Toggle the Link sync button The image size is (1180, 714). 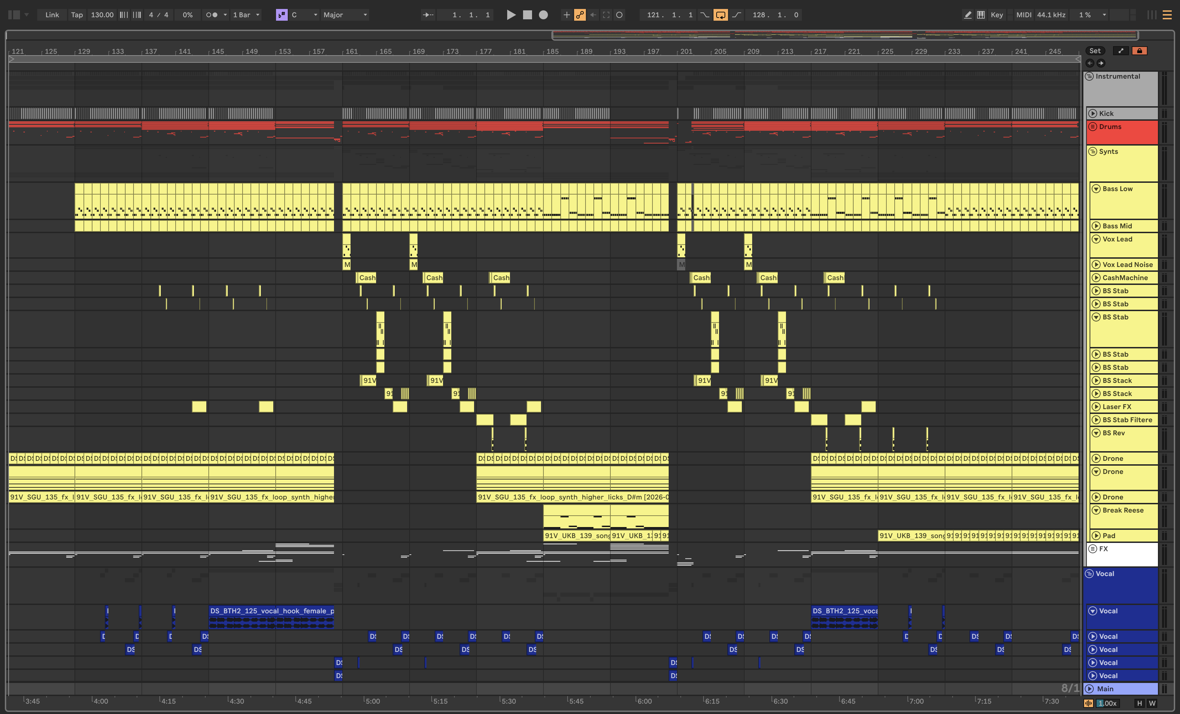pyautogui.click(x=52, y=15)
